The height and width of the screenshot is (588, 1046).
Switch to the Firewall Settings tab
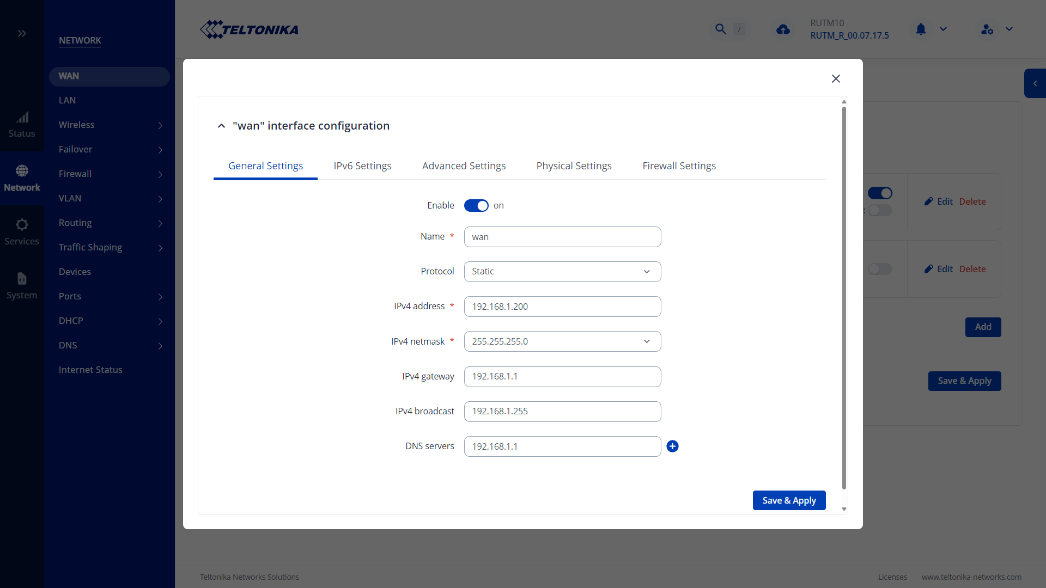pos(679,166)
